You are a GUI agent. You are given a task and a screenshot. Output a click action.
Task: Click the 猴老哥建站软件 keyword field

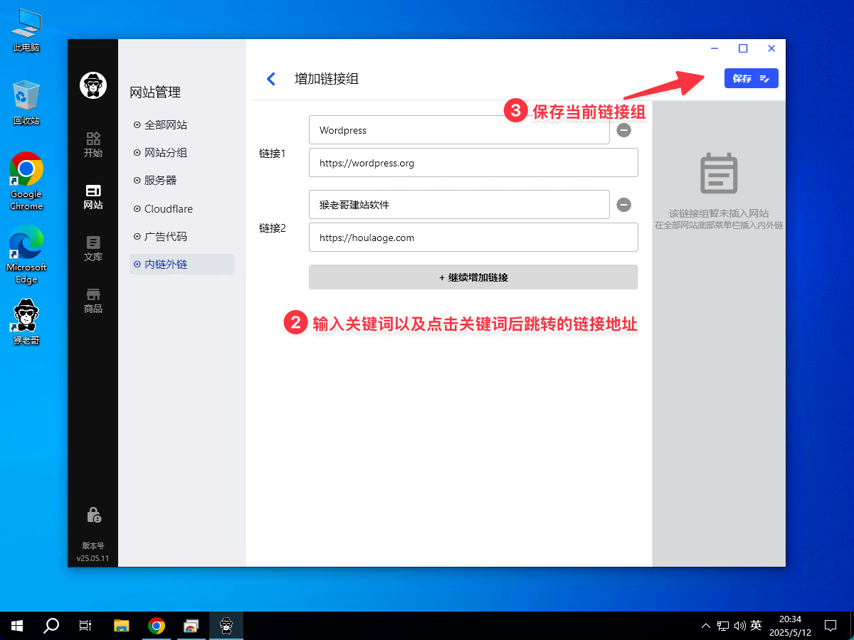[x=459, y=205]
